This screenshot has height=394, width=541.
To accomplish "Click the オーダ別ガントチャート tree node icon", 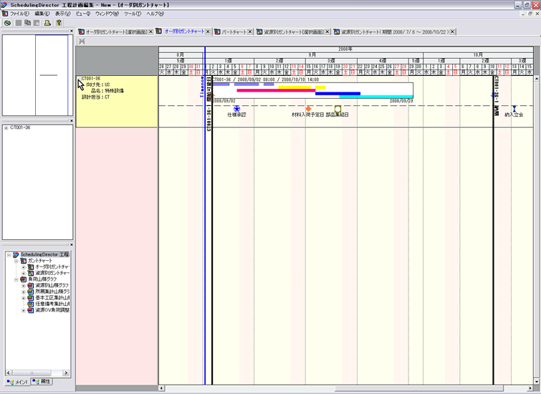I will click(x=31, y=267).
